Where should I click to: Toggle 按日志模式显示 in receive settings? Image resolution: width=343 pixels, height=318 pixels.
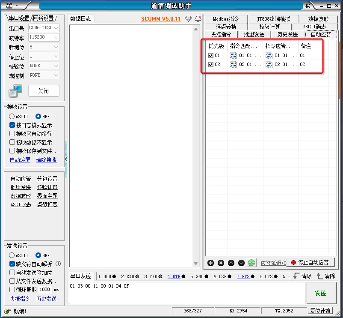(x=12, y=125)
